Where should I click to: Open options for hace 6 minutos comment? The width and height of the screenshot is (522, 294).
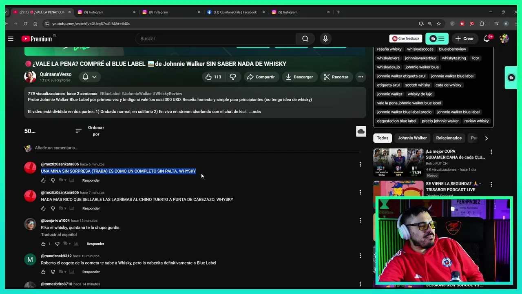pos(360,164)
